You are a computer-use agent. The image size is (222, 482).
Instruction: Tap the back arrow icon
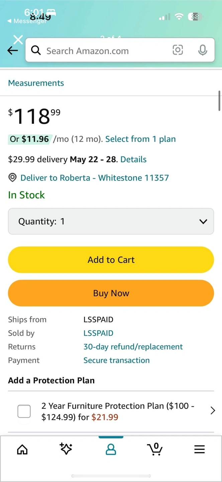[13, 51]
